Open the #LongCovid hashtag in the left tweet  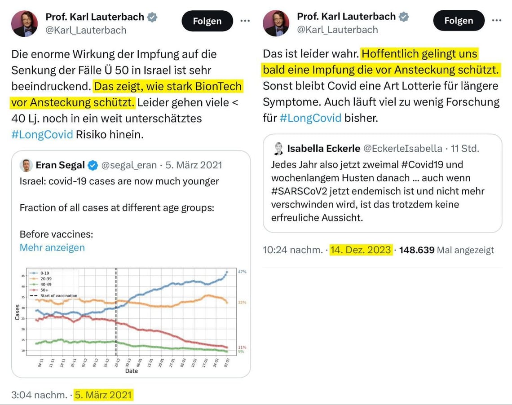(x=42, y=134)
